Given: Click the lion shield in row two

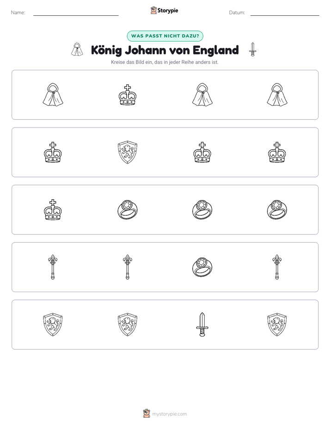Looking at the screenshot, I should pos(128,152).
